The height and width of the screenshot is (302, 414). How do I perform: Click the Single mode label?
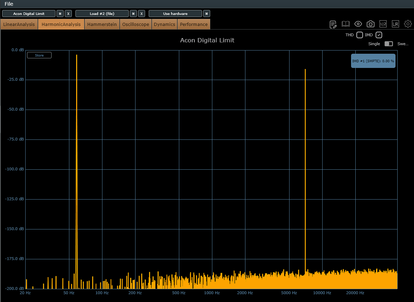[374, 44]
